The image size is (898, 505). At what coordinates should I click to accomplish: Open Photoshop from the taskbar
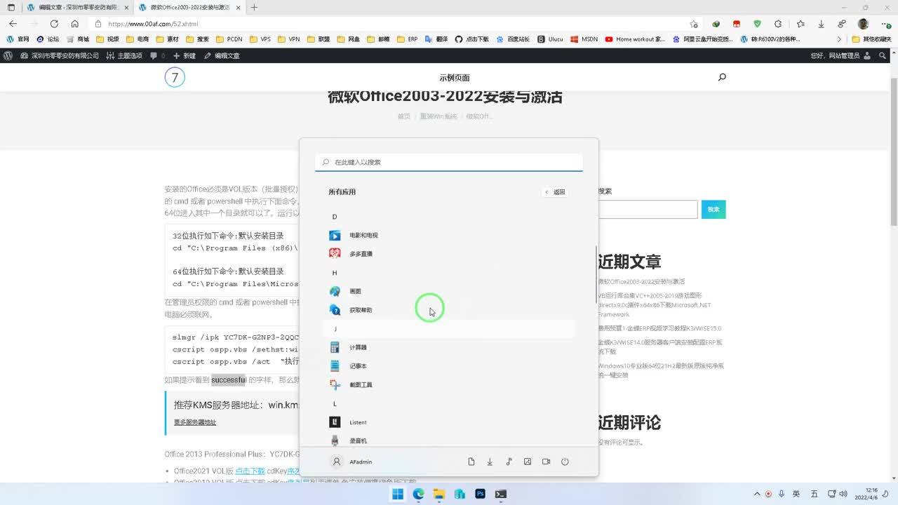point(480,494)
